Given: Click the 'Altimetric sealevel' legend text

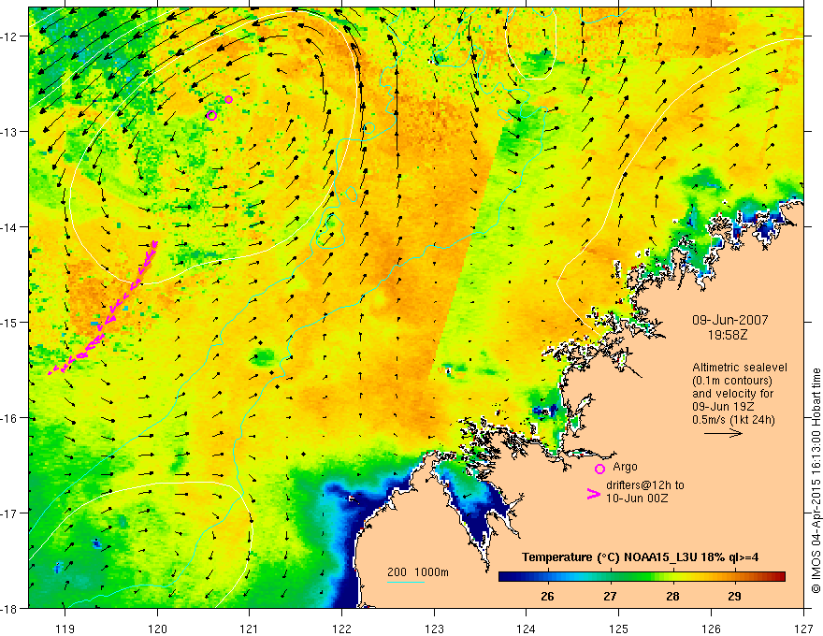Looking at the screenshot, I should [x=740, y=368].
